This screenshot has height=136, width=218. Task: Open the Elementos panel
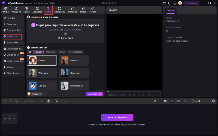coord(59,10)
